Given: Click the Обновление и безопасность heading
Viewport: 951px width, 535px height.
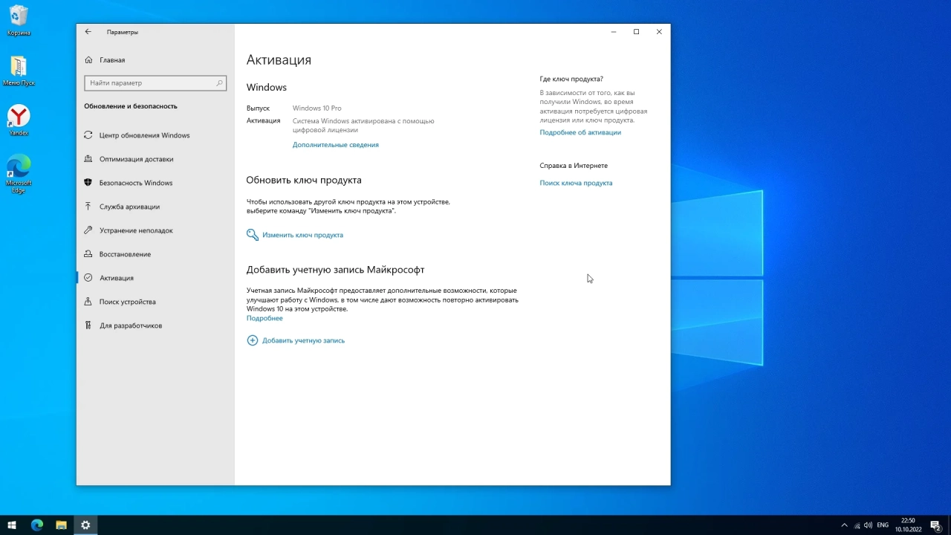Looking at the screenshot, I should click(131, 106).
